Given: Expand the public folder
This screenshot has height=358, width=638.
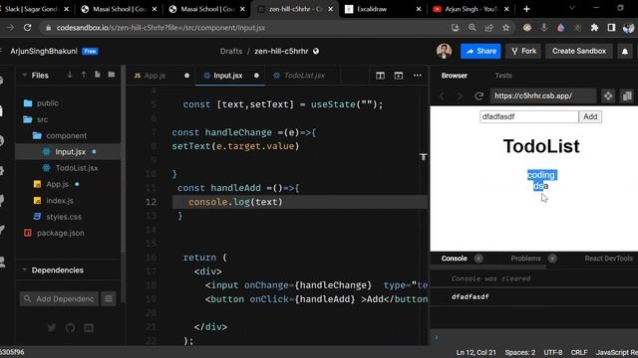Looking at the screenshot, I should click(47, 103).
